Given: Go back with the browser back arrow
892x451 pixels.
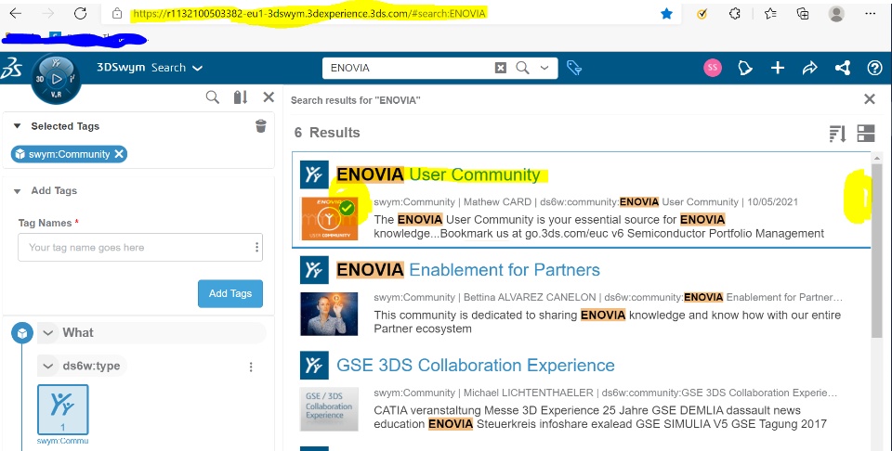Looking at the screenshot, I should click(x=16, y=13).
